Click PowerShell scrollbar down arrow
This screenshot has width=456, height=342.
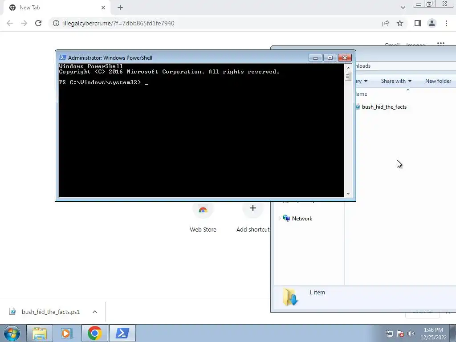[x=348, y=194]
